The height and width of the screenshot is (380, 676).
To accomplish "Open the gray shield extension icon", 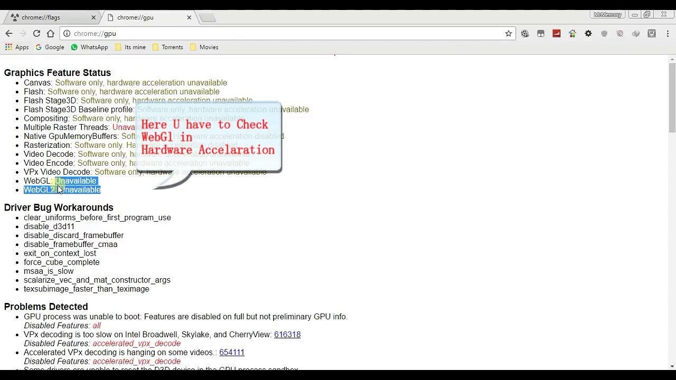I will coord(604,33).
